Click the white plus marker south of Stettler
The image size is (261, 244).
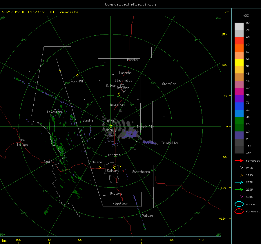click(164, 117)
